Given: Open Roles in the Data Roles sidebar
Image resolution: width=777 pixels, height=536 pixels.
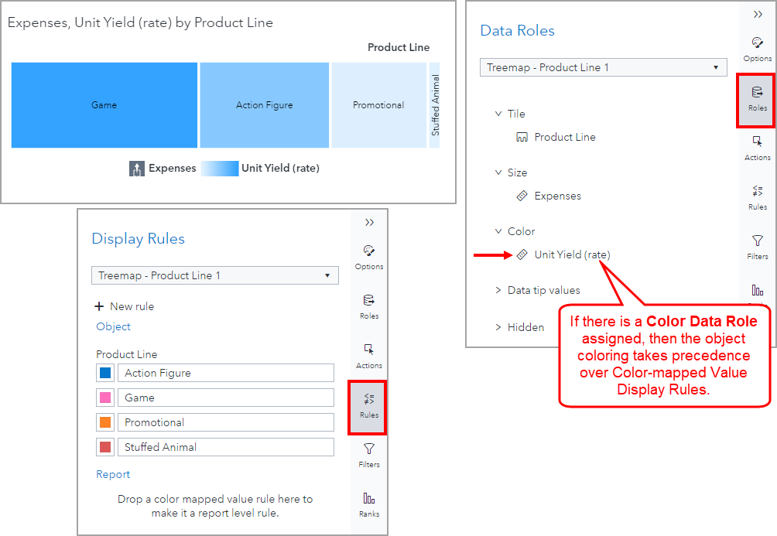Looking at the screenshot, I should [x=757, y=99].
